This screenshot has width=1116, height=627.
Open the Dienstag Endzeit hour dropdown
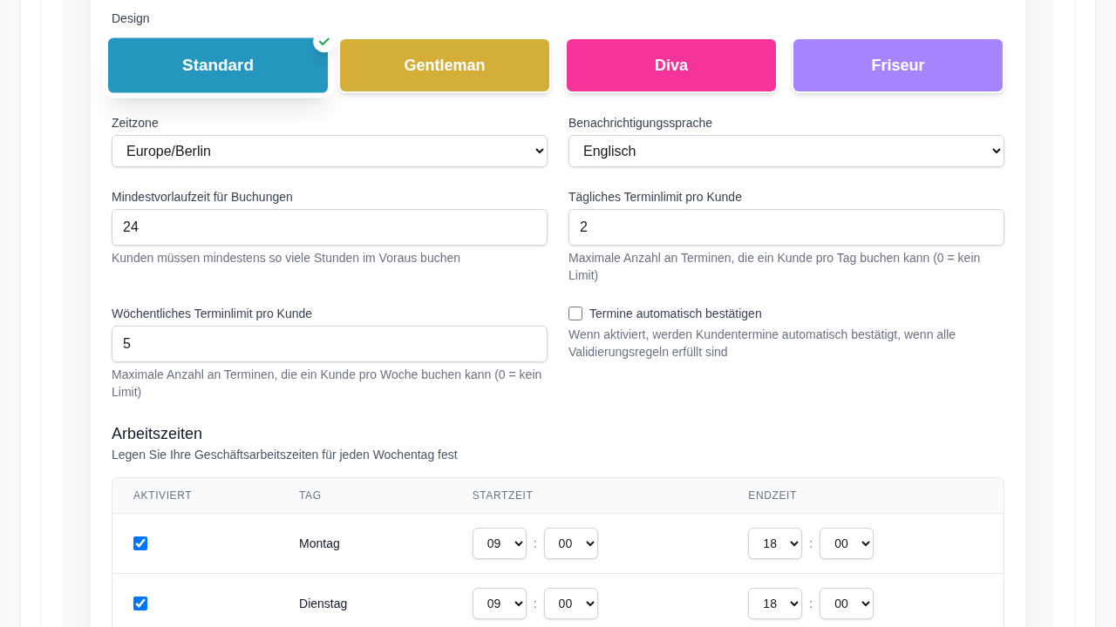tap(775, 603)
